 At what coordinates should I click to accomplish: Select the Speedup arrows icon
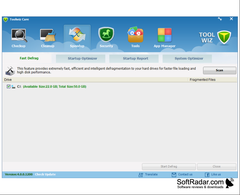(x=77, y=34)
